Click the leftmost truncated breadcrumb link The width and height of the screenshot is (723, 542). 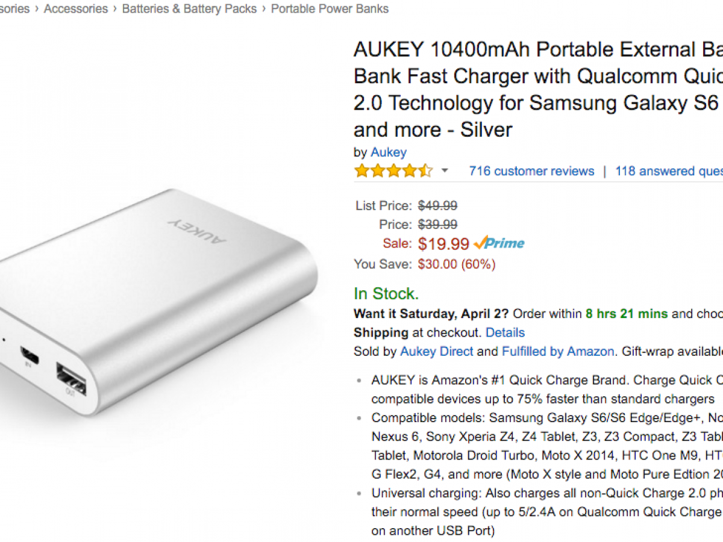click(14, 9)
